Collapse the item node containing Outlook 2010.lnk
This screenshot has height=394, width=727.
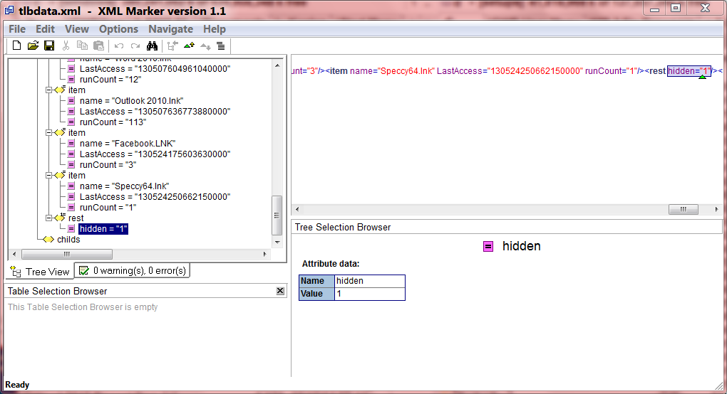coord(48,90)
